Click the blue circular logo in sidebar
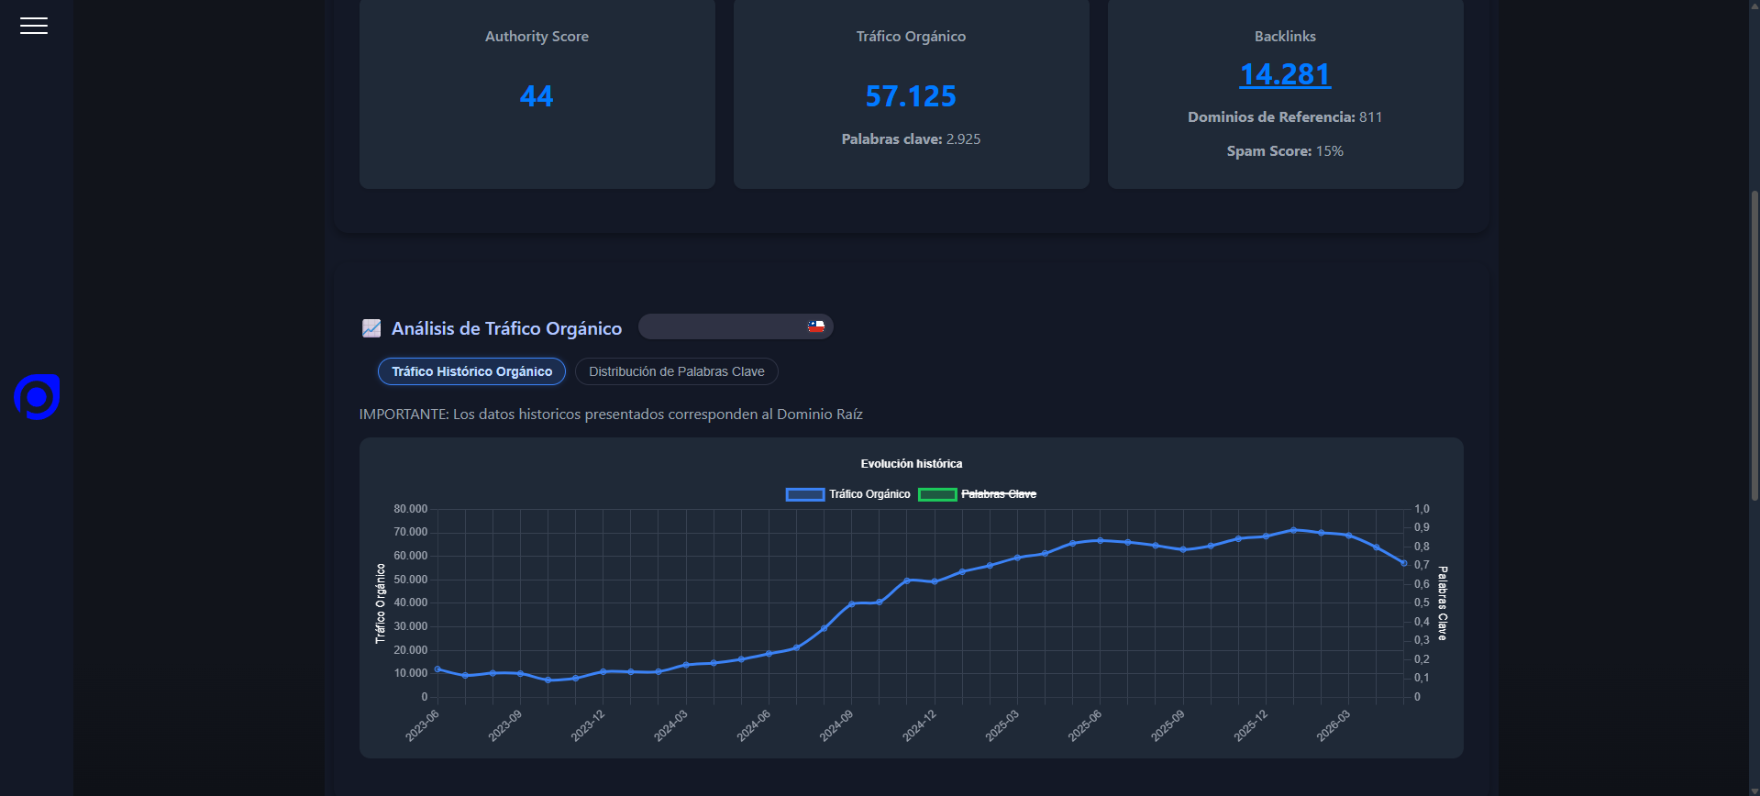The image size is (1760, 796). coord(38,397)
